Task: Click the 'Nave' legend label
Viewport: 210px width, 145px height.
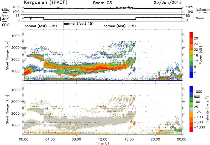Action: (200, 18)
